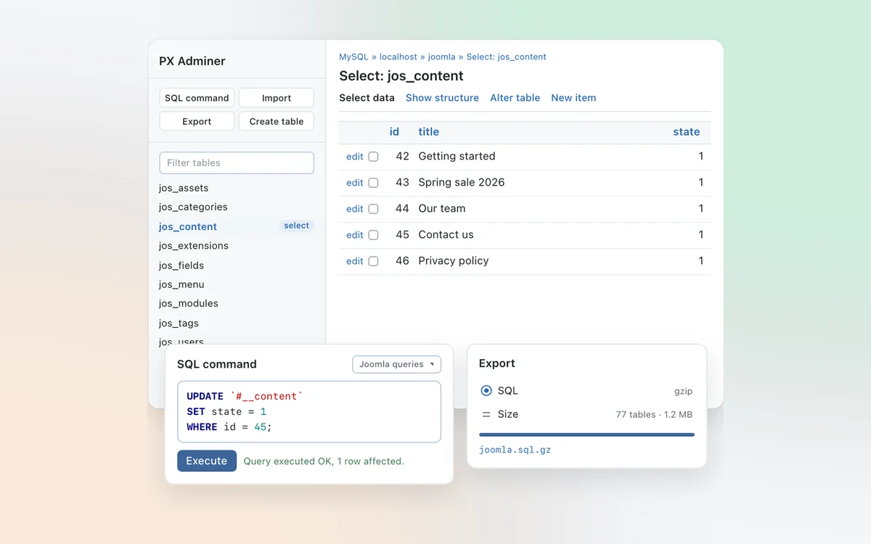Sort by id column header
The image size is (871, 544).
coord(394,132)
